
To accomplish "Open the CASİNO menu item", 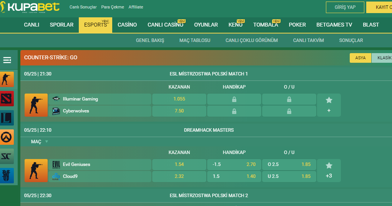I will 127,25.
